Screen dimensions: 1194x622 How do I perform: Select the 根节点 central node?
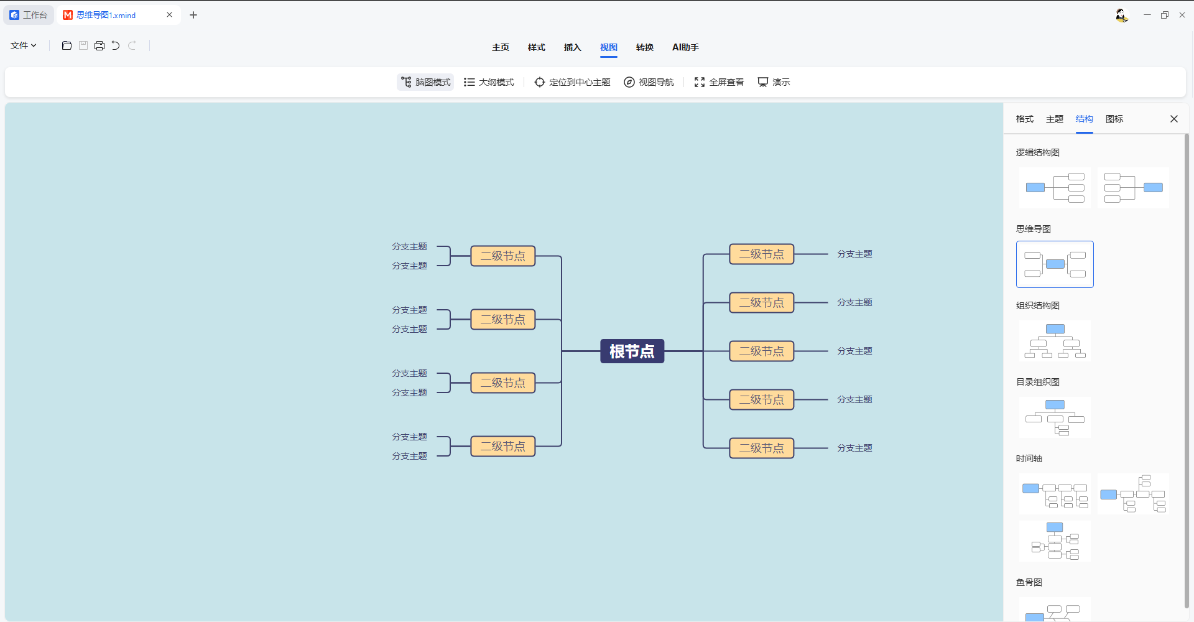click(x=632, y=351)
